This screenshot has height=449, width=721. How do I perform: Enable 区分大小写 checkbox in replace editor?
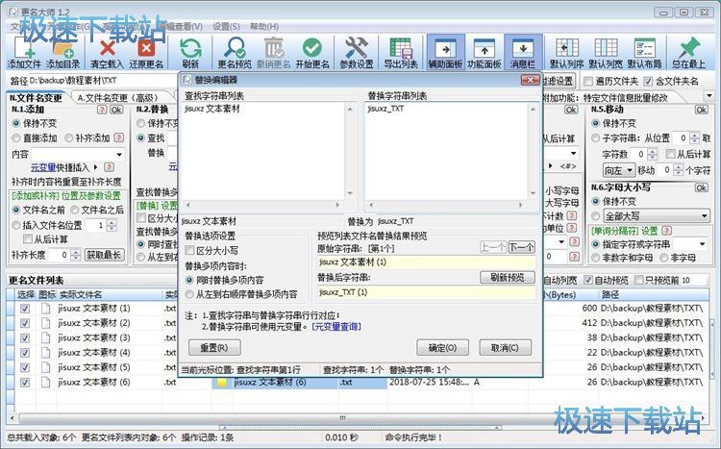click(189, 250)
